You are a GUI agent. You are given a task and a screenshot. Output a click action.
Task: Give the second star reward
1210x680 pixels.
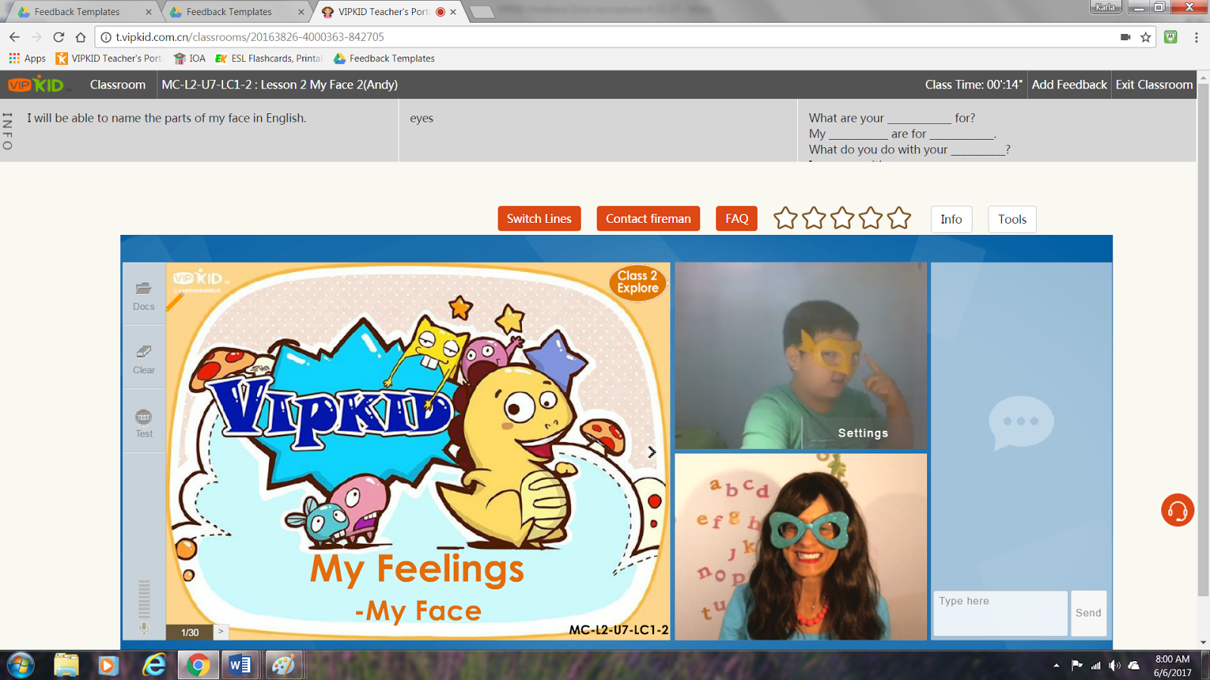(814, 218)
